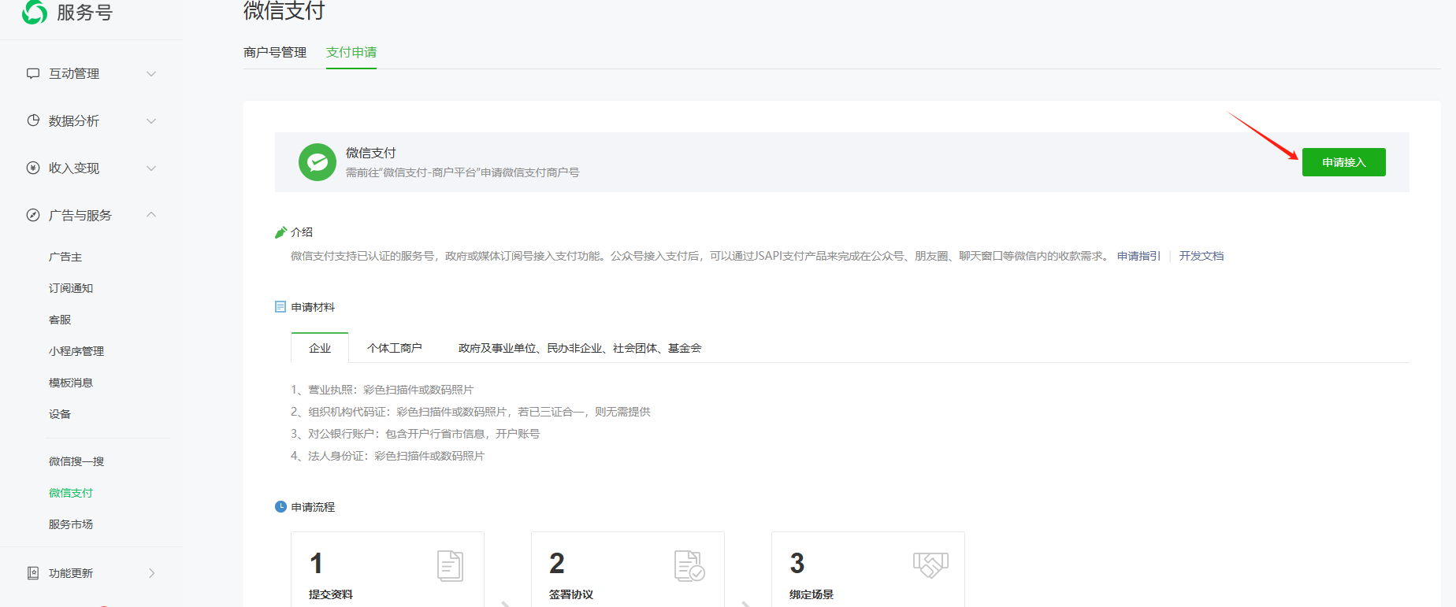Click the 申请流程 clock icon

coord(280,507)
